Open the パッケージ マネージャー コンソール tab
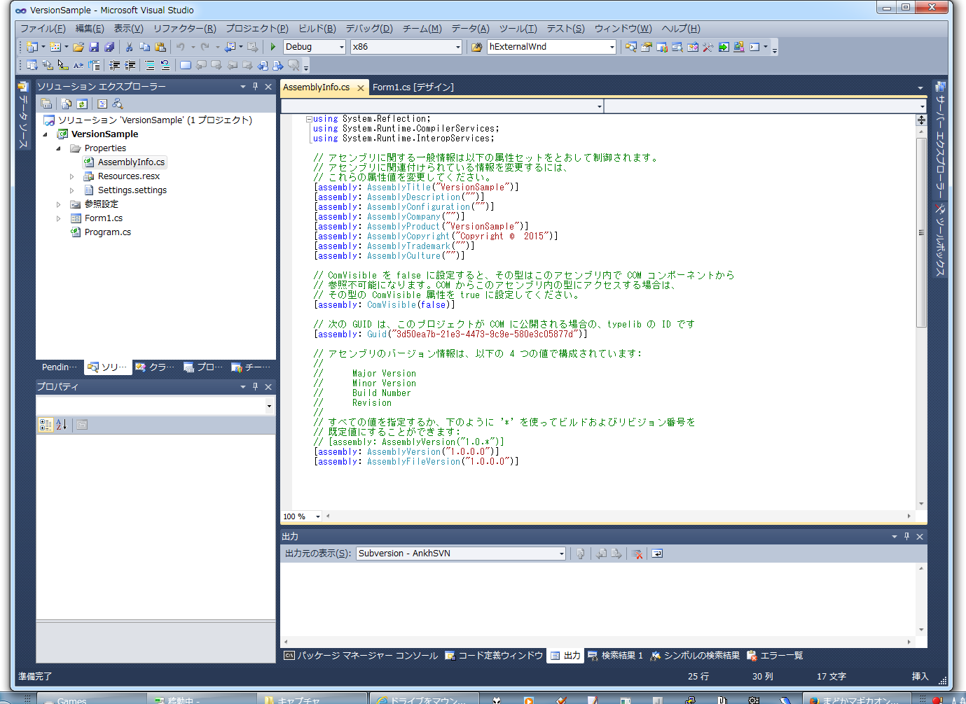The height and width of the screenshot is (704, 966). pyautogui.click(x=361, y=656)
